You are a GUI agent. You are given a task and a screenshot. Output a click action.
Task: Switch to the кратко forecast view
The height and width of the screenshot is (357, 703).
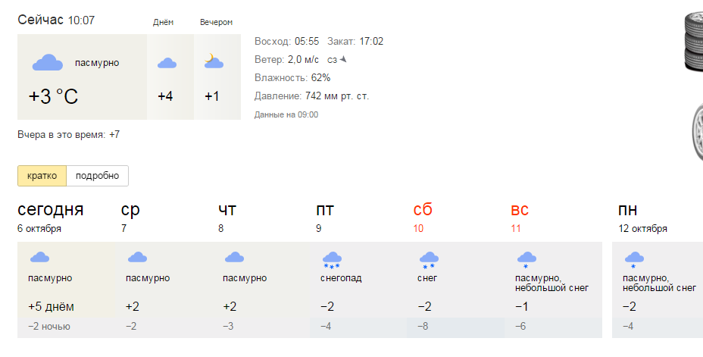tap(42, 176)
